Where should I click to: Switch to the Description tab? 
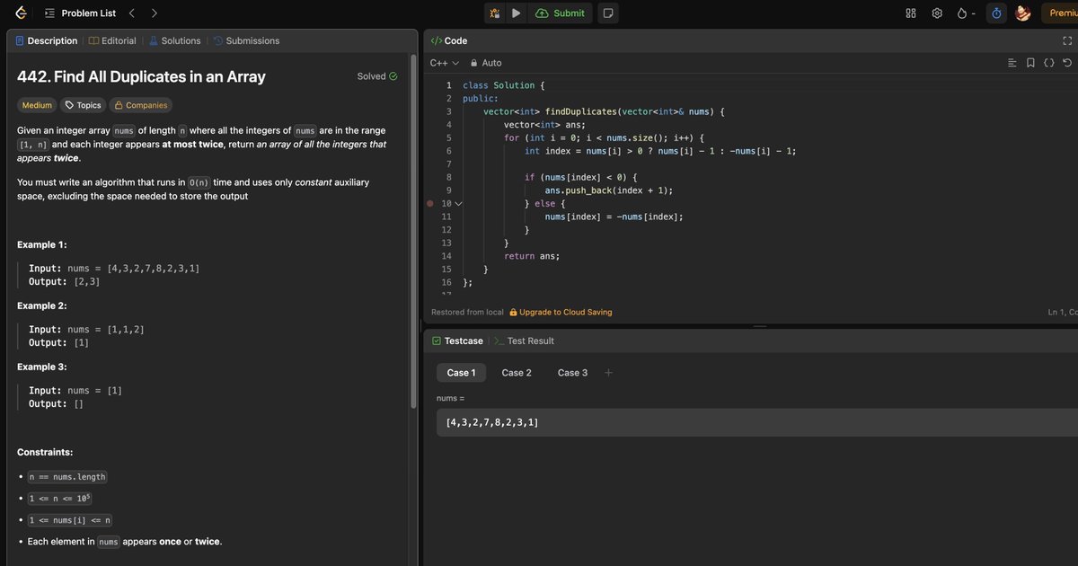click(x=47, y=40)
